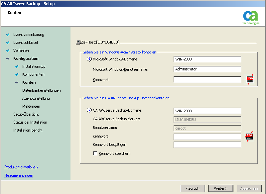Focus the Kennwort bestätigen input field
Screen dimensions: 266x194
coord(207,145)
